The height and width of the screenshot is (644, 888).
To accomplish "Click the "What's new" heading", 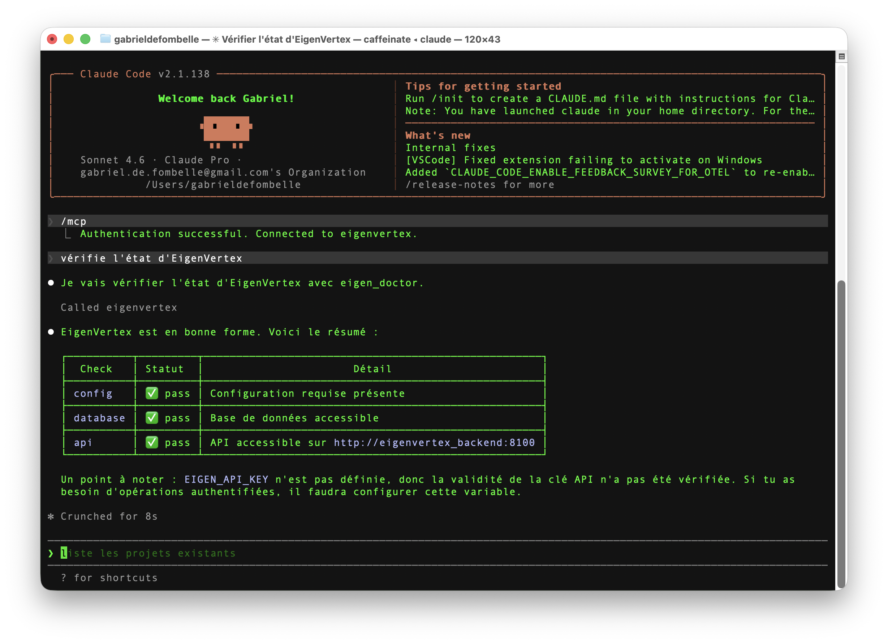I will tap(438, 136).
